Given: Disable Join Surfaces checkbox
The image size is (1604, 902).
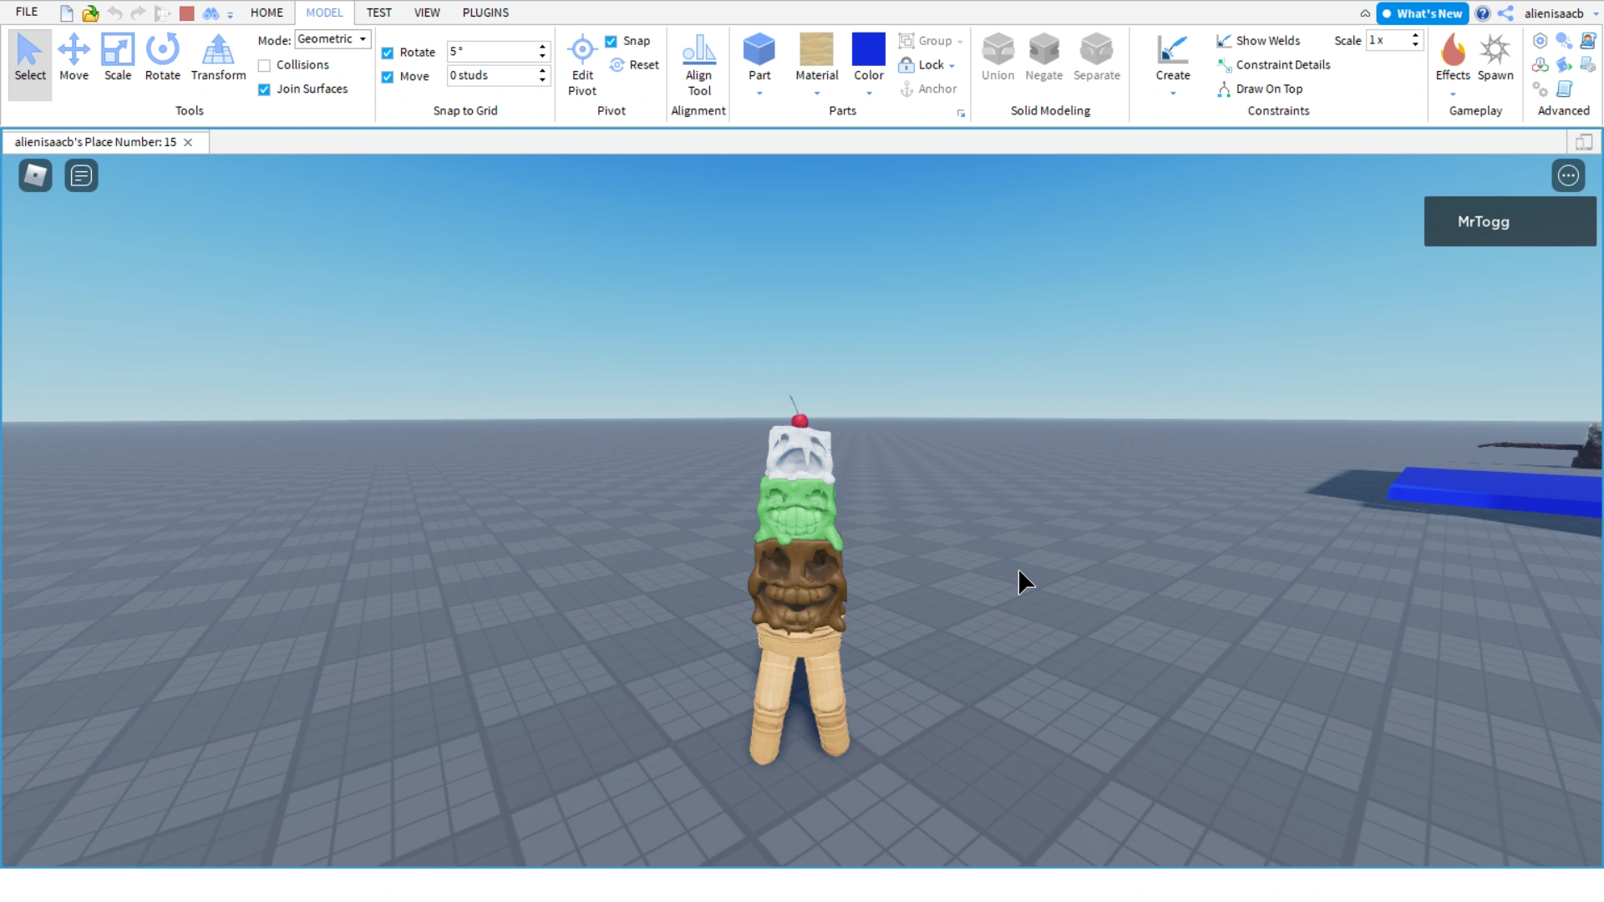Looking at the screenshot, I should click(265, 89).
